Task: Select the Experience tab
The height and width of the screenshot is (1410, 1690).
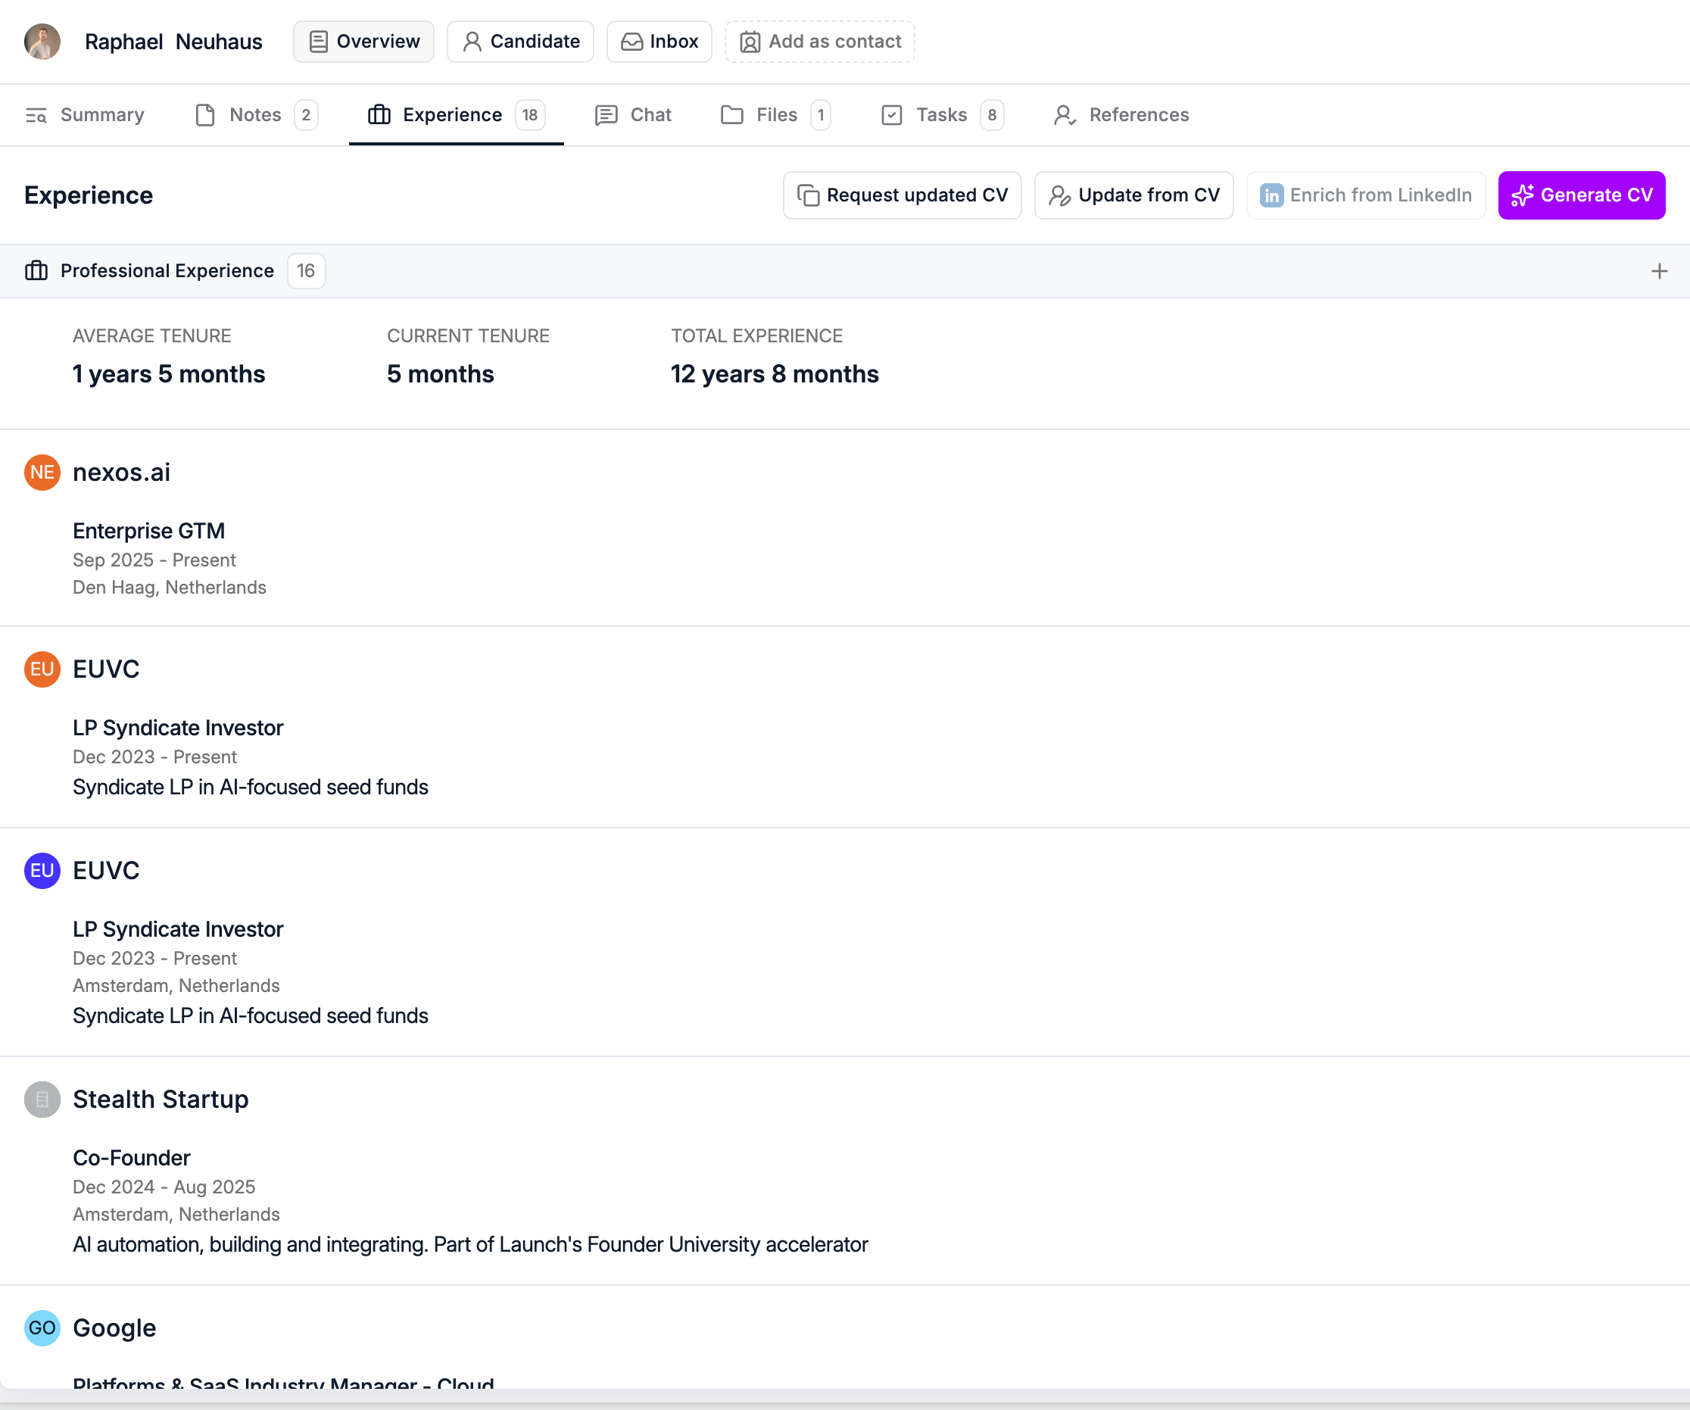Action: click(456, 115)
